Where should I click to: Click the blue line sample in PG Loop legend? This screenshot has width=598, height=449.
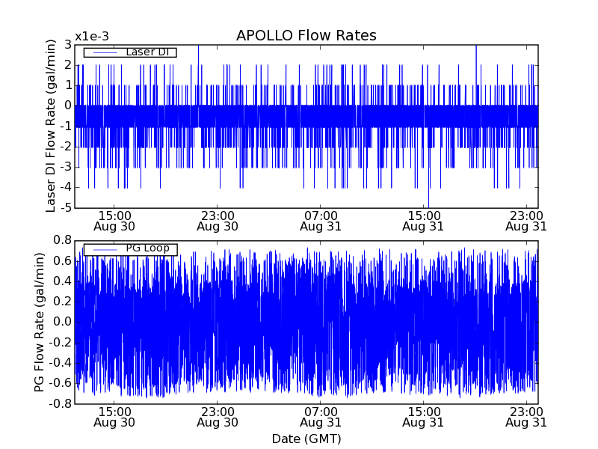pos(105,249)
